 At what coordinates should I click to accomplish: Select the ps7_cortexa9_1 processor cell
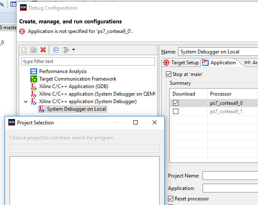tap(233, 111)
